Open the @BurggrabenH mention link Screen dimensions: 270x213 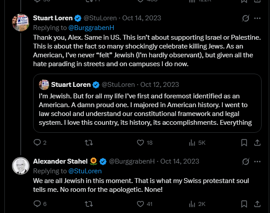pyautogui.click(x=91, y=28)
